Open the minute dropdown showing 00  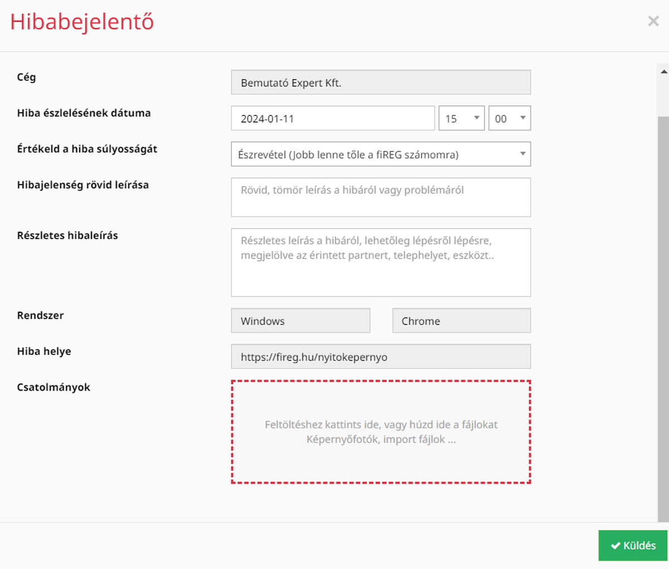(510, 118)
